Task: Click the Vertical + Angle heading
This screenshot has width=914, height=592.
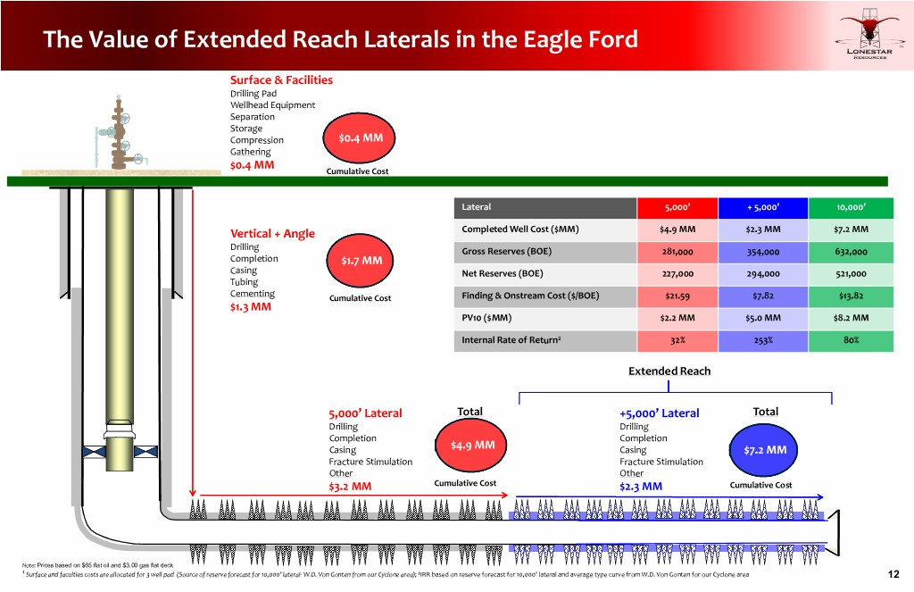Action: 272,233
